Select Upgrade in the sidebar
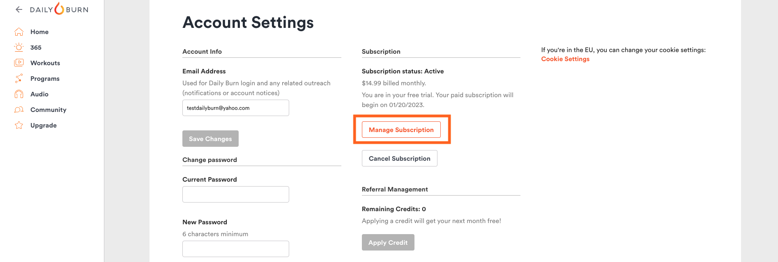 click(44, 125)
